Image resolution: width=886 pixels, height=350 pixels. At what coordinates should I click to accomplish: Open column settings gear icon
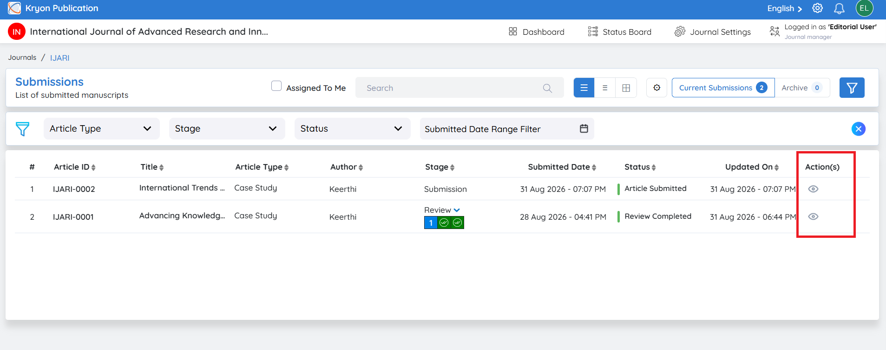point(656,88)
